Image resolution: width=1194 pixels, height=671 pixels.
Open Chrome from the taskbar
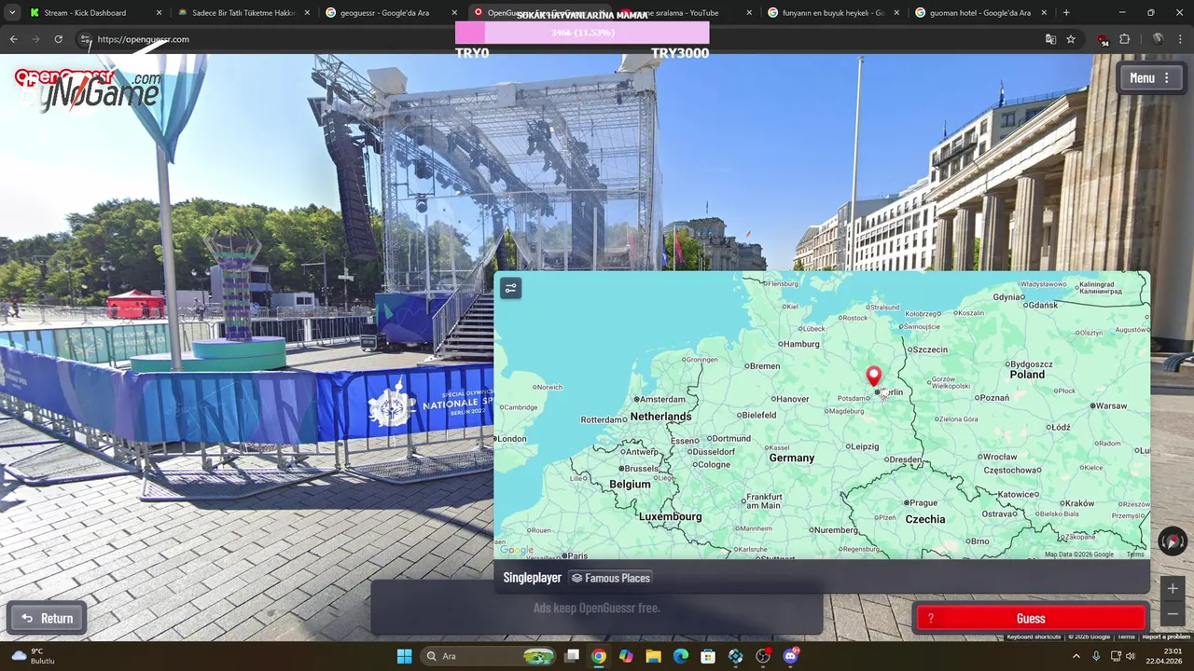pyautogui.click(x=599, y=656)
